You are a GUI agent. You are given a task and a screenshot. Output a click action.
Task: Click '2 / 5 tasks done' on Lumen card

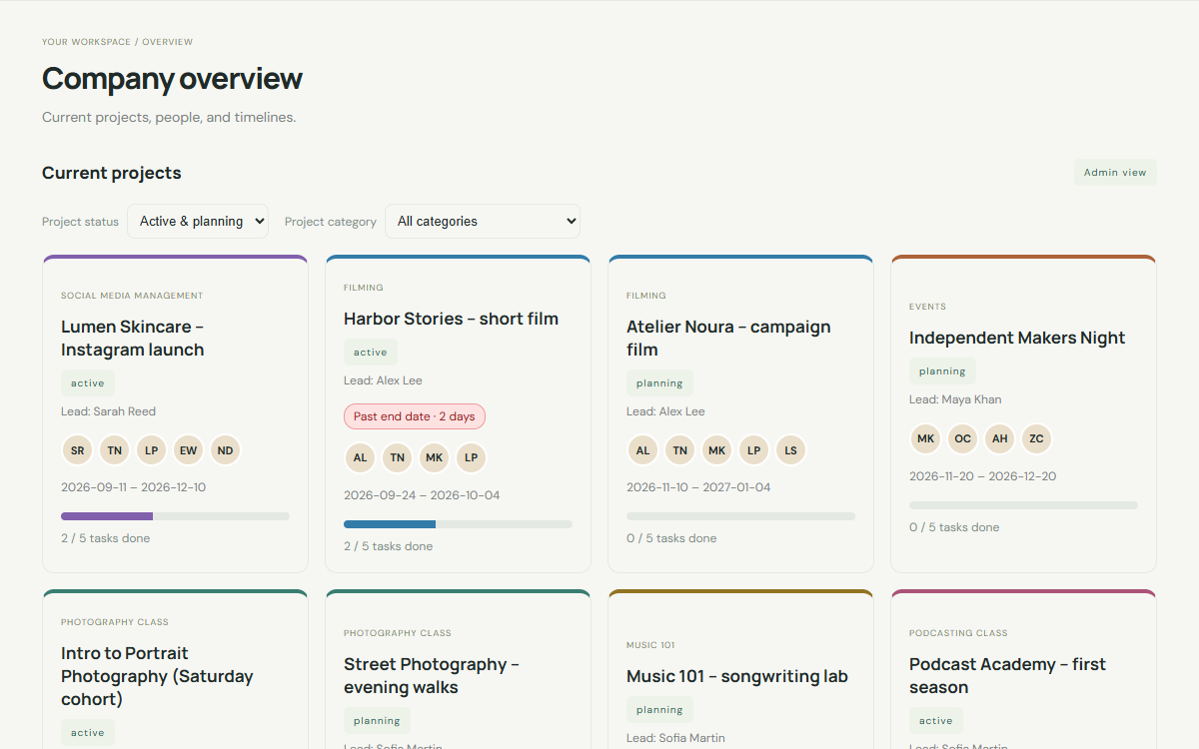pyautogui.click(x=106, y=538)
